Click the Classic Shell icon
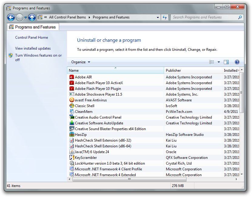 pos(72,106)
